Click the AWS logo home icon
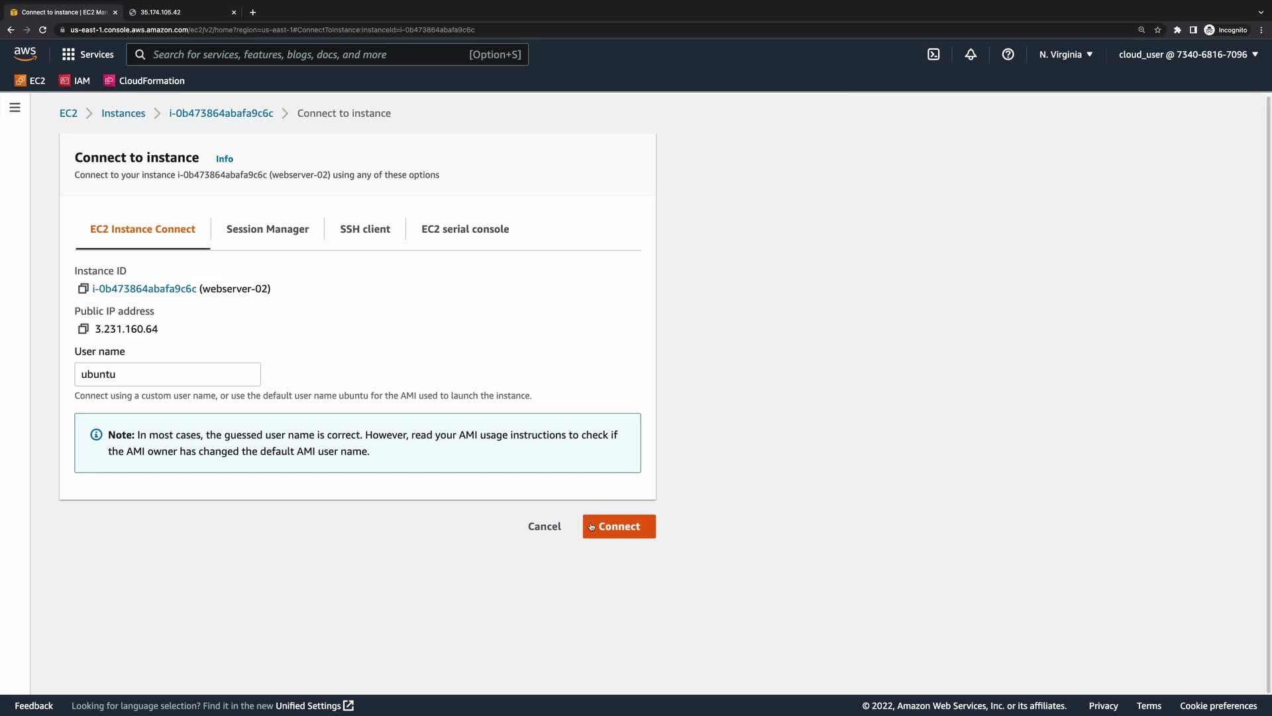Screen dimensions: 1272x716 click(x=25, y=54)
